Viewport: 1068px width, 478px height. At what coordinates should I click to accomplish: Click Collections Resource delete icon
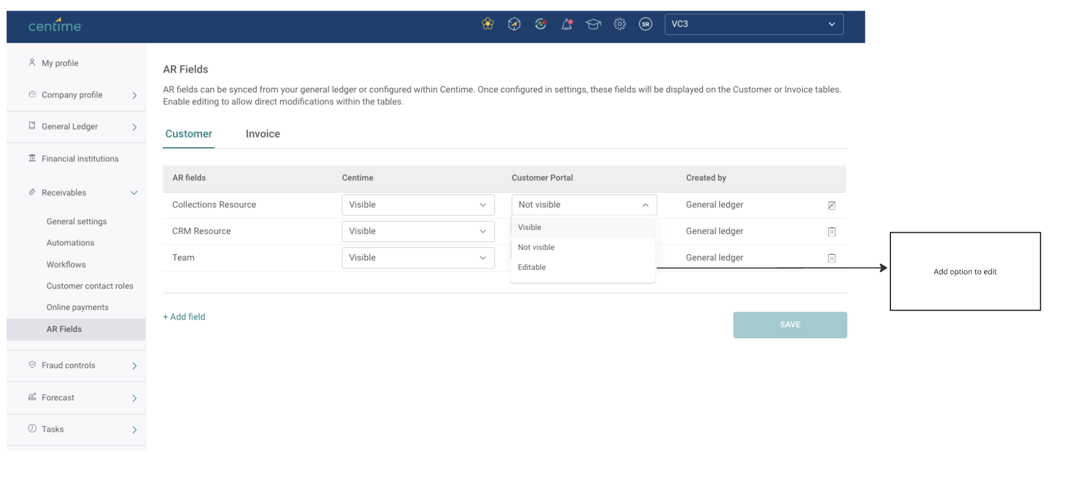coord(831,206)
